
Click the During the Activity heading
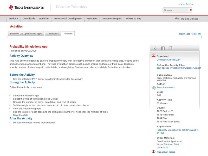coord(22,82)
